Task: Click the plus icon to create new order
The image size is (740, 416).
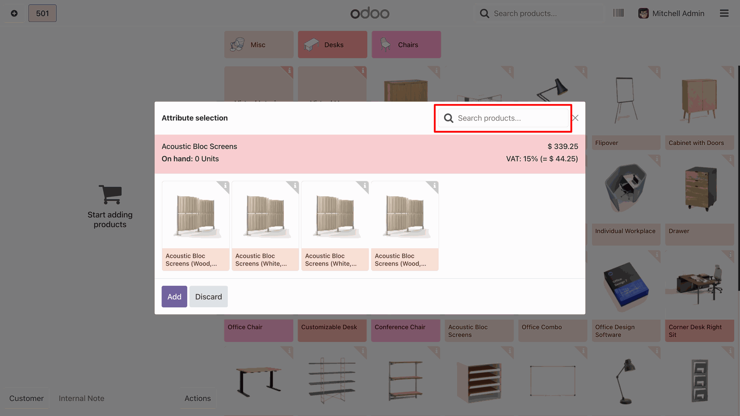Action: coord(14,13)
